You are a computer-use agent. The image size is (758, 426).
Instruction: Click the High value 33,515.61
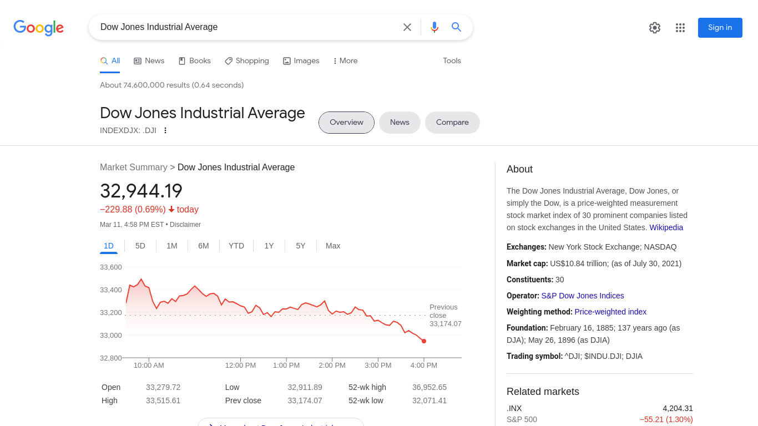163,400
